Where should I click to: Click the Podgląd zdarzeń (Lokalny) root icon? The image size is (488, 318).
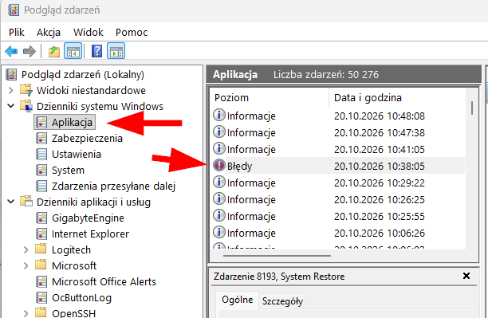tap(11, 75)
